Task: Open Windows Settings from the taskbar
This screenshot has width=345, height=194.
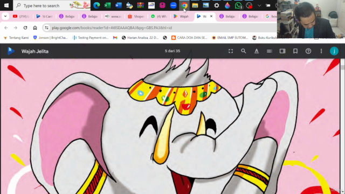Action: click(x=217, y=5)
